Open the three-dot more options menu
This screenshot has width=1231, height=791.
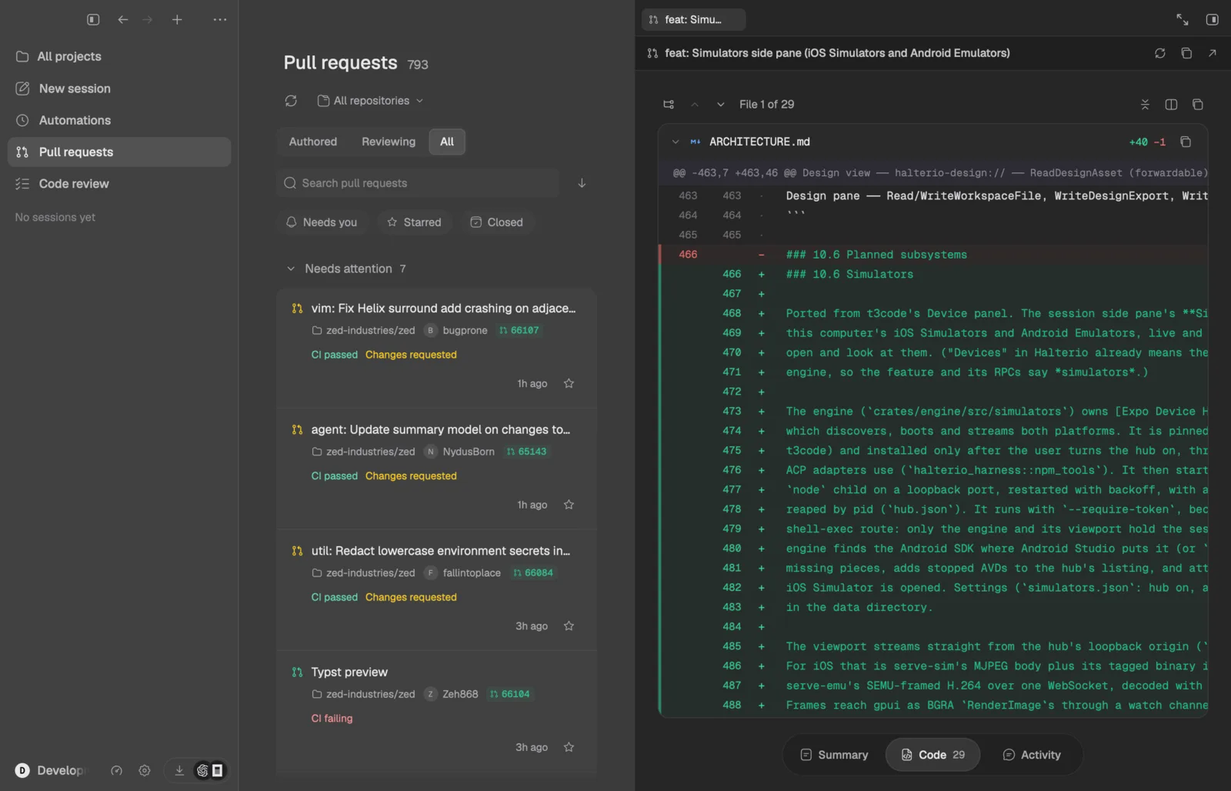click(220, 19)
